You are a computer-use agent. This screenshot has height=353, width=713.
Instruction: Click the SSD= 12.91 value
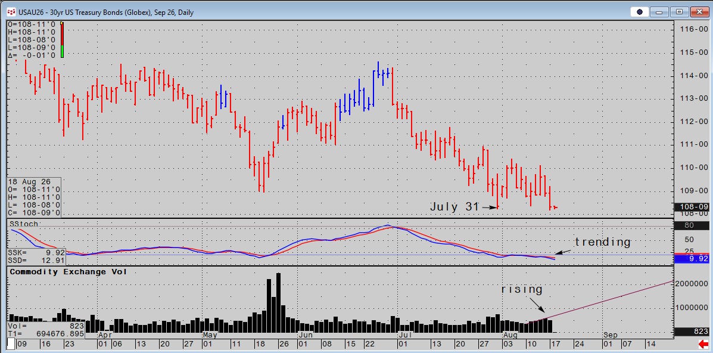click(36, 260)
